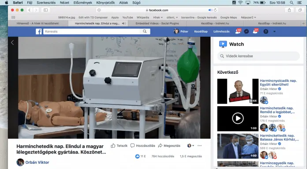Click the AirPlay display icon in menu bar
Screen dimensions: 307x169
(x=248, y=3)
